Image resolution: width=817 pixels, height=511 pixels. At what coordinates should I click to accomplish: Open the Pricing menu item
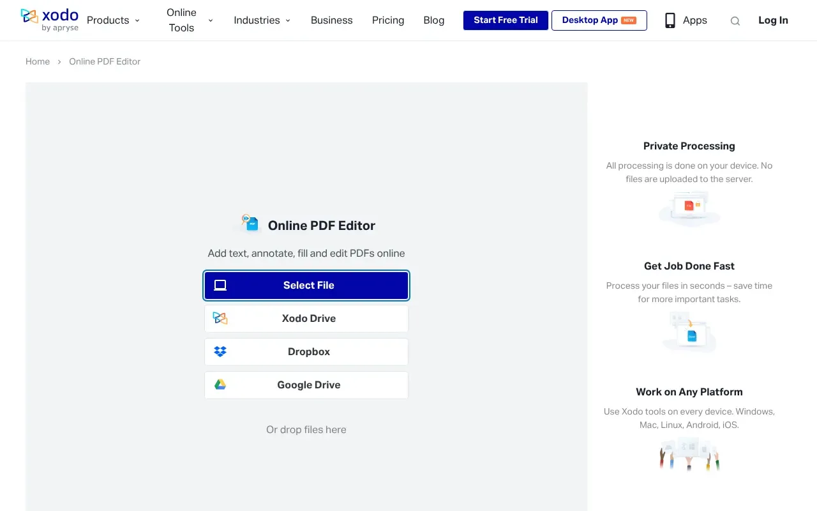388,20
